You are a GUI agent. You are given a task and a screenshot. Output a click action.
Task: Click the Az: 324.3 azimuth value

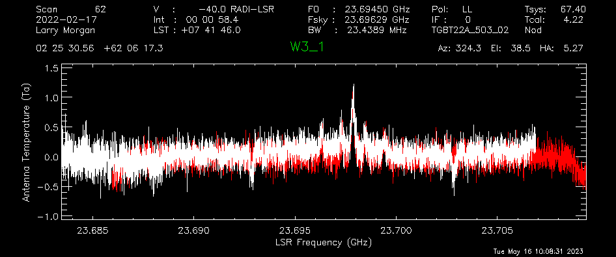point(460,48)
